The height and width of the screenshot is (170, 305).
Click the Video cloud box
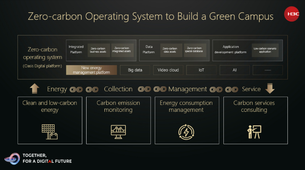click(168, 70)
